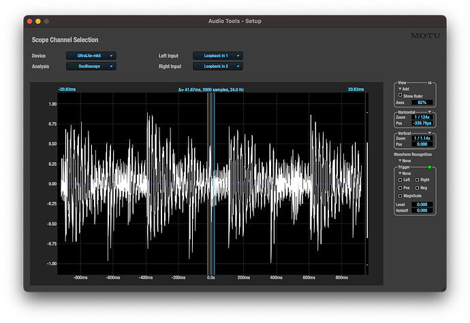This screenshot has width=470, height=323.
Task: Click the MOTU logo
Action: [424, 36]
